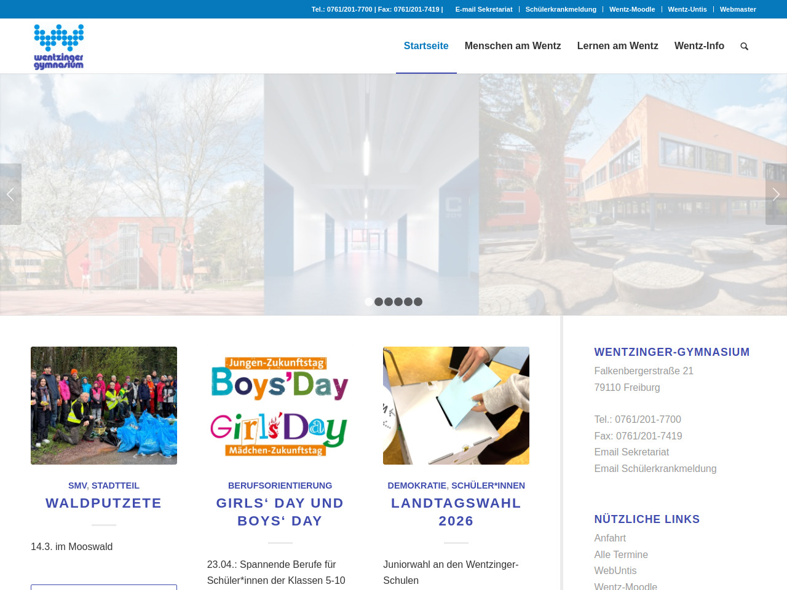The image size is (787, 590).
Task: Click the Anfahrt link under Nützliche Links
Action: (609, 538)
